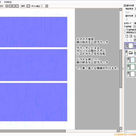Select the green-outlined layer thumbnail
This screenshot has width=136, height=136.
coord(133,67)
